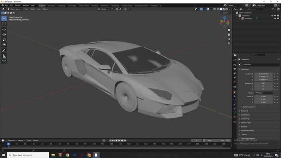281x158 pixels.
Task: Open the Modifiers wrench tab
Action: coord(235,96)
